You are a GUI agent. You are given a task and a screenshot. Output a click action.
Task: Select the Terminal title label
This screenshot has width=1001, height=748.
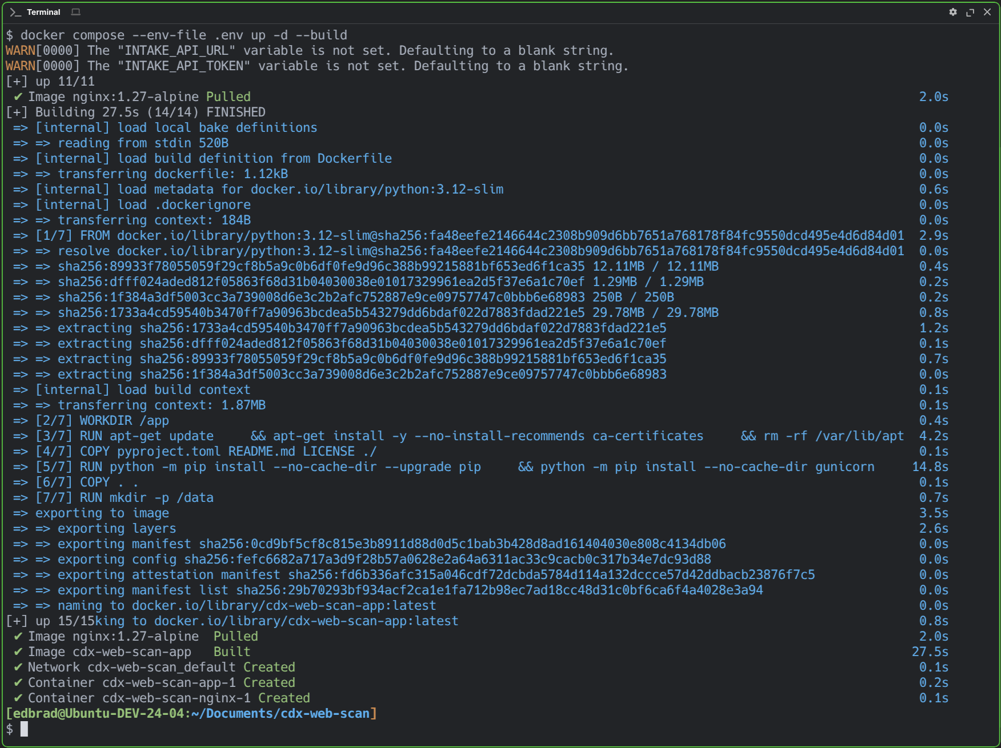(x=43, y=12)
